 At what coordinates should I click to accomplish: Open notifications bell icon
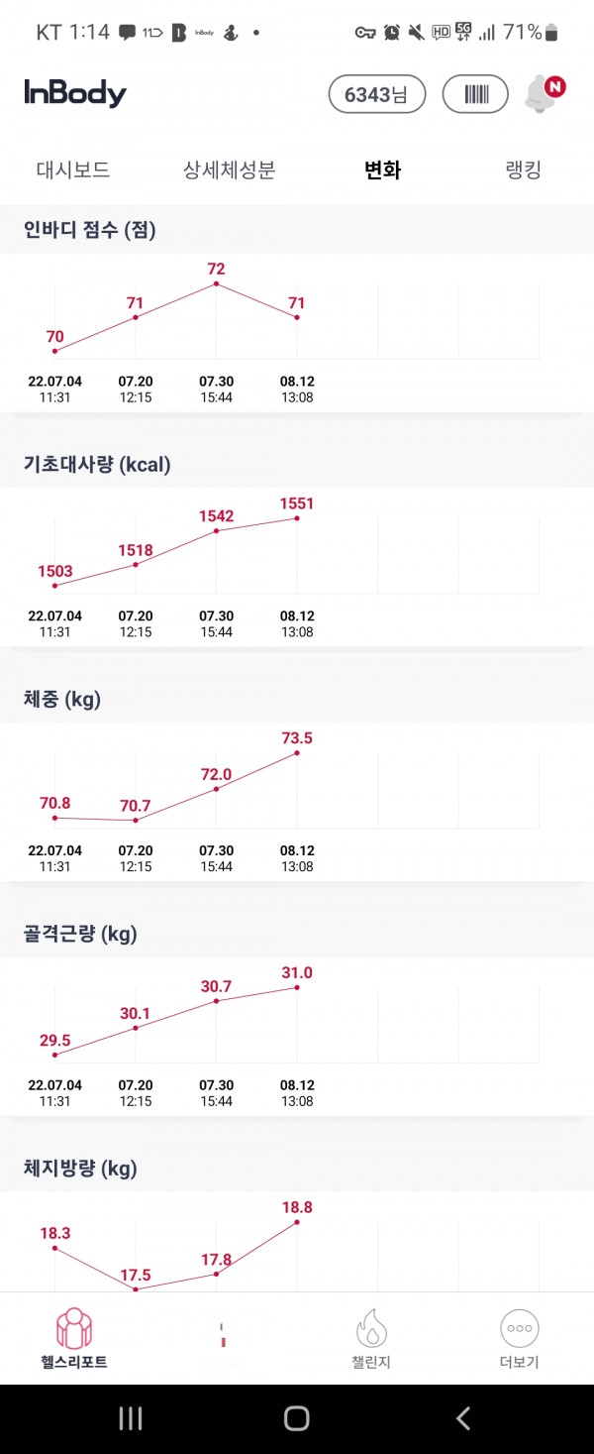pyautogui.click(x=544, y=93)
